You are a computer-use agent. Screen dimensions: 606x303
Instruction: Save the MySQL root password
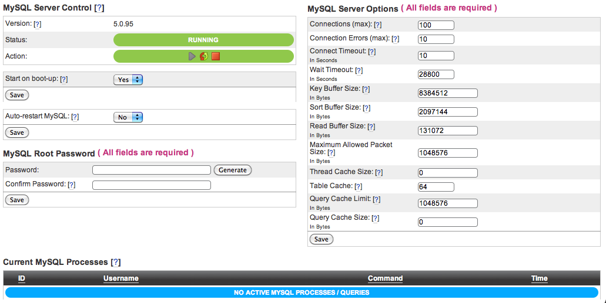tap(16, 200)
